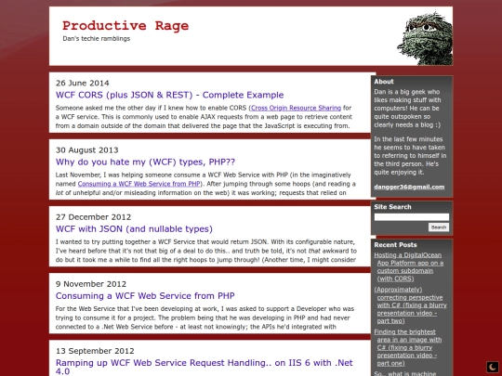Toggle dark mode moon icon

click(x=493, y=367)
